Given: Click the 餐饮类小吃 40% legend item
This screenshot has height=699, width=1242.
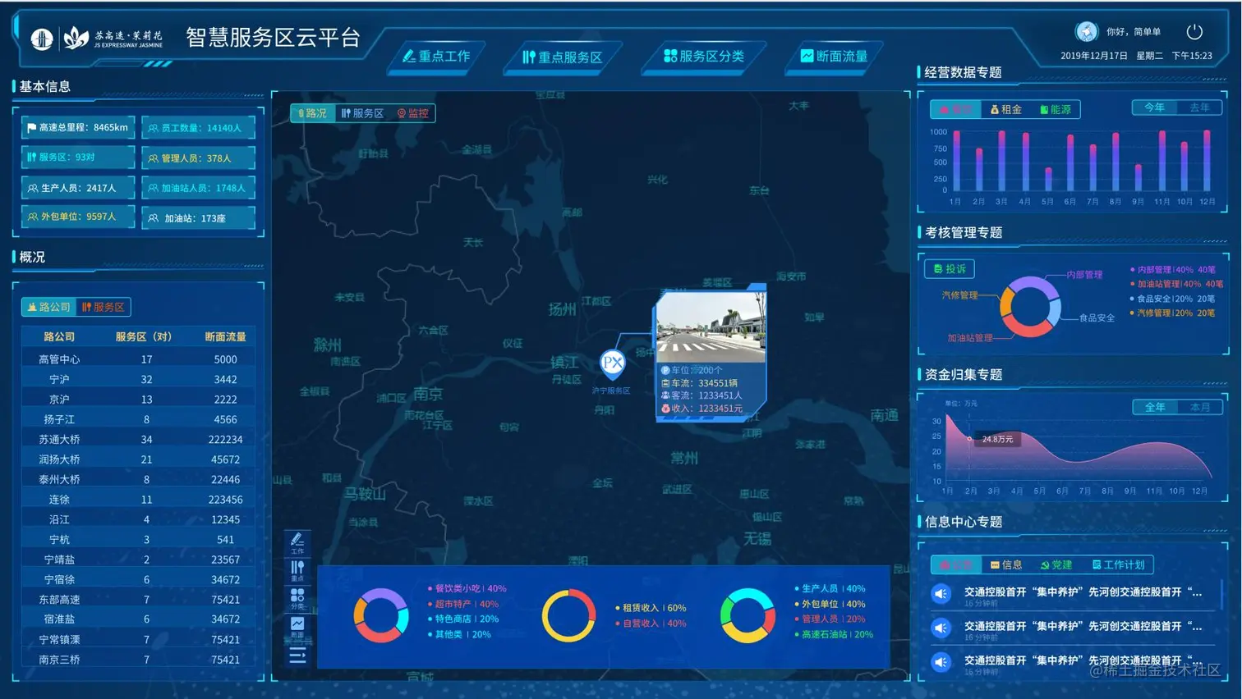Looking at the screenshot, I should coord(467,588).
